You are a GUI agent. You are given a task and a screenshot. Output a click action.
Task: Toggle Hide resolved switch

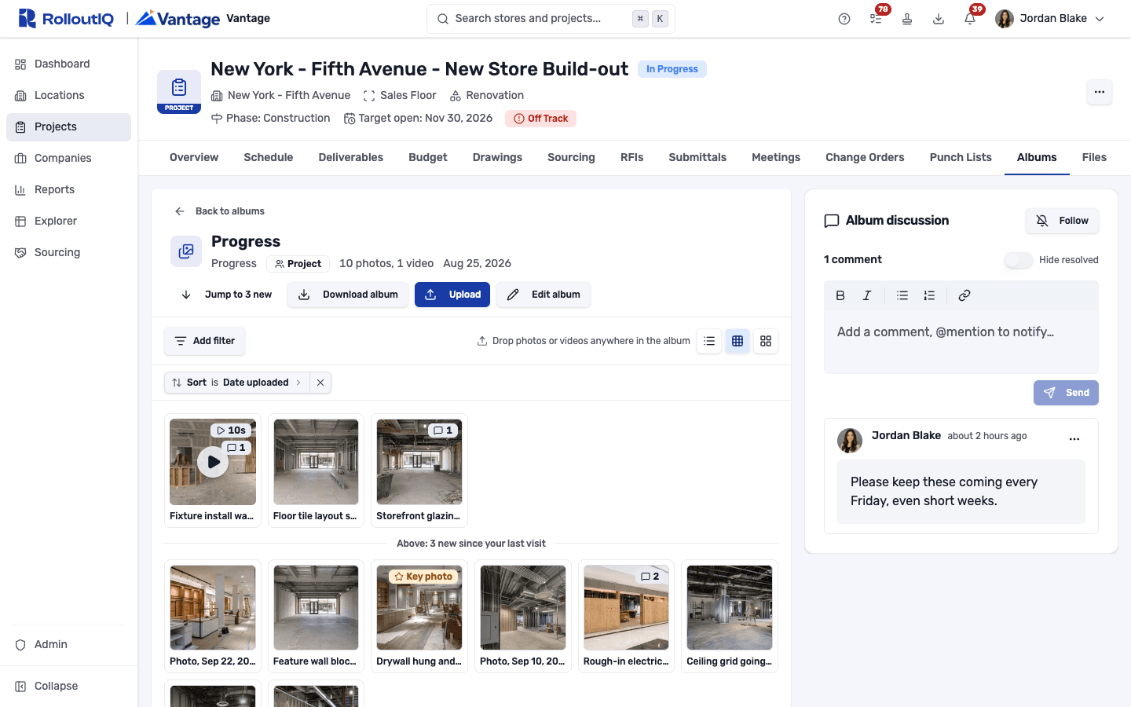click(x=1019, y=260)
